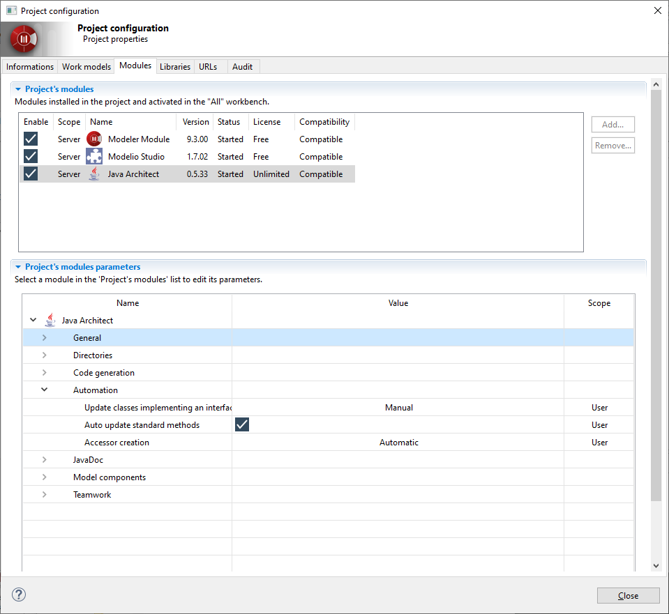669x614 pixels.
Task: Open the Libraries tab
Action: tap(175, 67)
